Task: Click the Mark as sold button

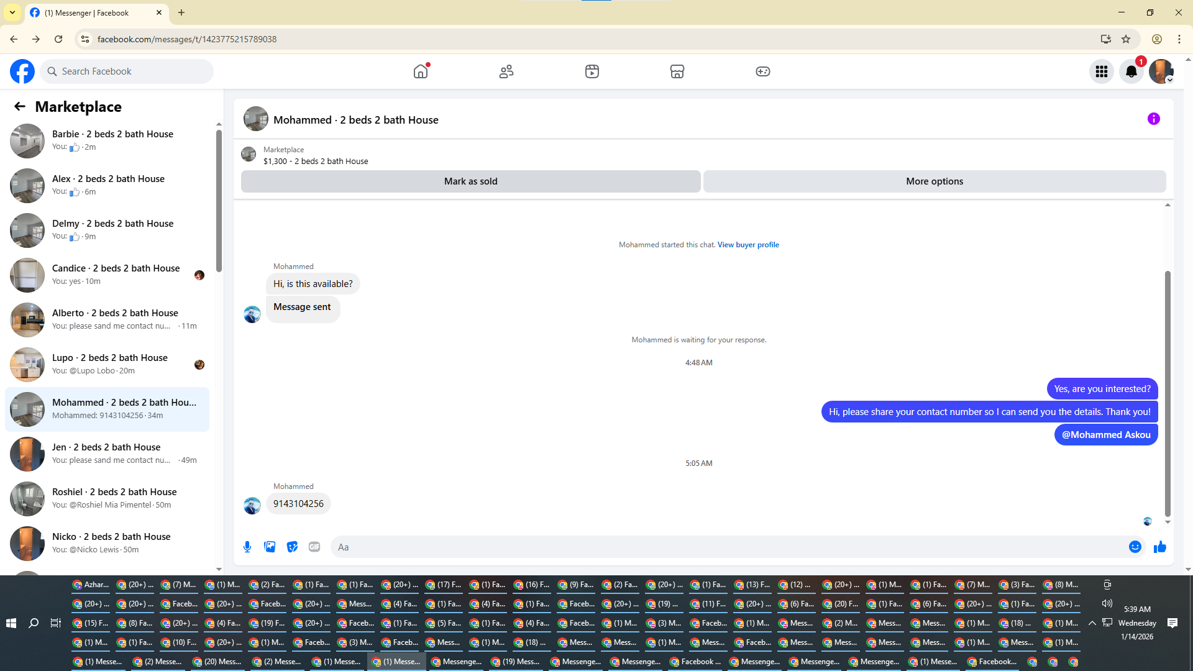Action: [x=470, y=181]
